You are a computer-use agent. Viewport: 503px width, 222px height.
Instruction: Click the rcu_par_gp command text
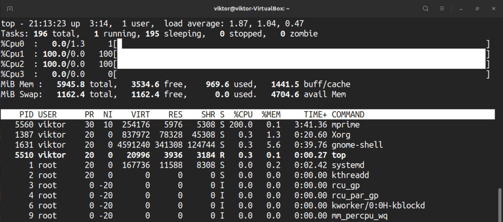[355, 196]
